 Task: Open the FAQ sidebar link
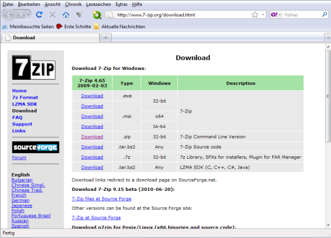point(17,118)
